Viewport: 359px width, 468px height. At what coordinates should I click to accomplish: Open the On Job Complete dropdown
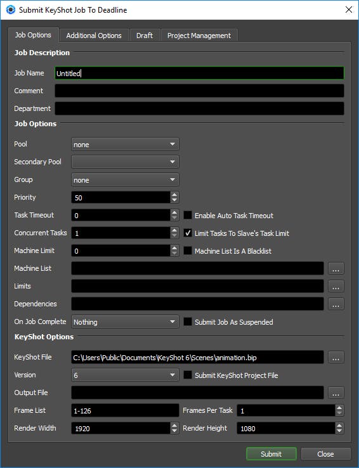click(x=125, y=322)
